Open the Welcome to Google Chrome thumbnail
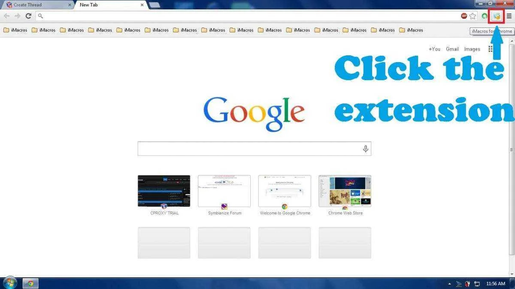This screenshot has width=515, height=289. (x=285, y=191)
